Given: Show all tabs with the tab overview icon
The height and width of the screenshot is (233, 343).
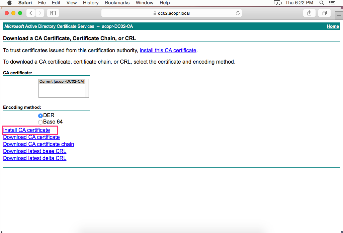Looking at the screenshot, I should (x=324, y=13).
